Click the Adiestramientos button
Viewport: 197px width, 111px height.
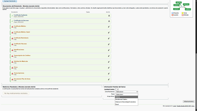click(189, 101)
